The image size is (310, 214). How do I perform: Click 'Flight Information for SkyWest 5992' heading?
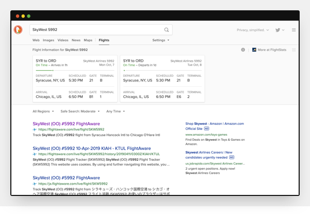60,50
